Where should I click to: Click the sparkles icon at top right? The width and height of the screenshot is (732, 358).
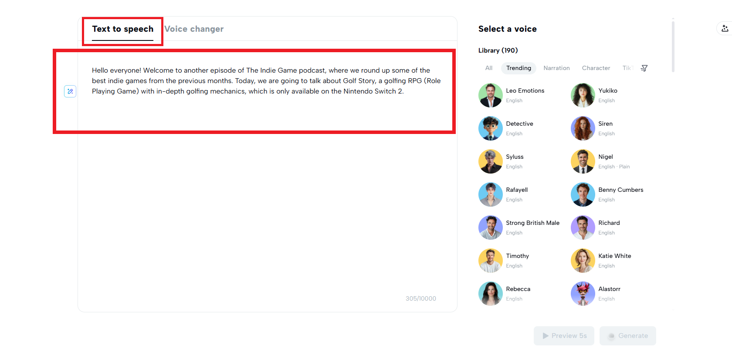point(725,28)
